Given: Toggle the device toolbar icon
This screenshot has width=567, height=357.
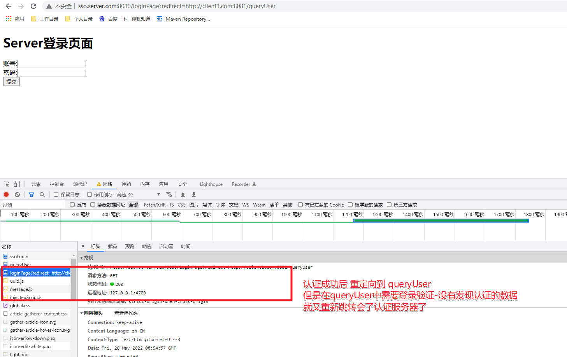Looking at the screenshot, I should (x=17, y=184).
